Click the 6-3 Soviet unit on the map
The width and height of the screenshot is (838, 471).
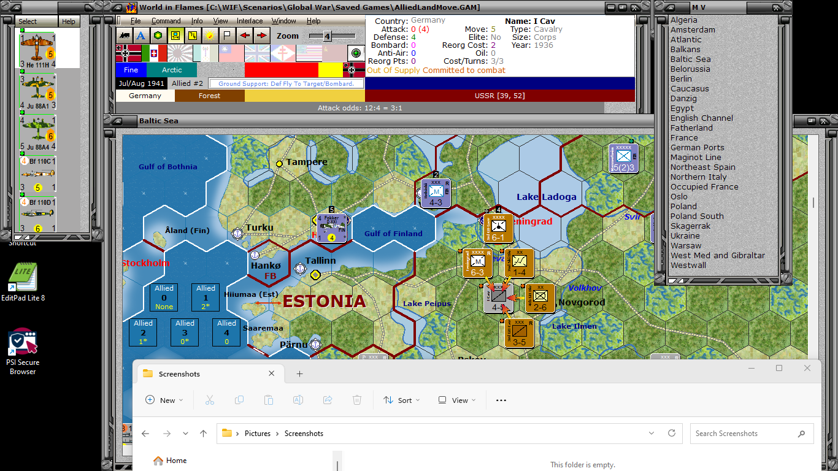click(x=477, y=262)
